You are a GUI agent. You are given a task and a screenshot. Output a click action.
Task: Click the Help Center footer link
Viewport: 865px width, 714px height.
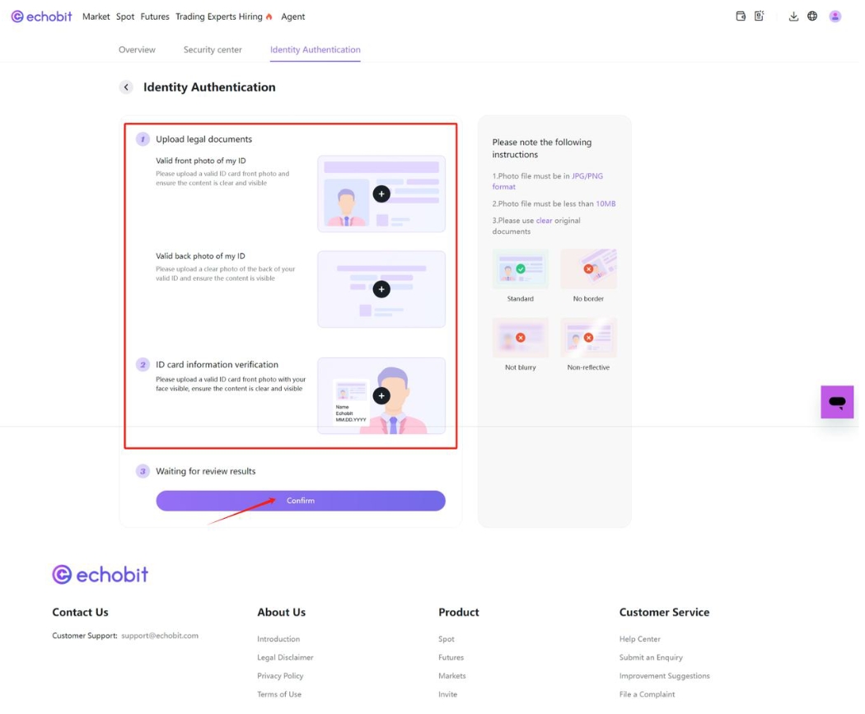pyautogui.click(x=640, y=639)
